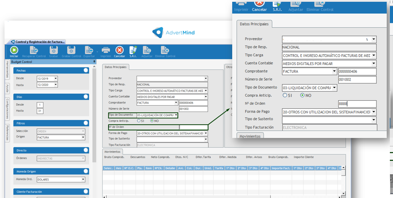This screenshot has width=393, height=198.
Task: Click the red Cancelar icon in main toolbar
Action: 119,50
